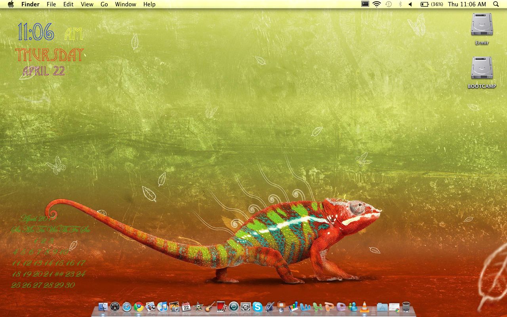Select the BOOTCAMP drive icon
This screenshot has width=507, height=317.
click(x=482, y=68)
